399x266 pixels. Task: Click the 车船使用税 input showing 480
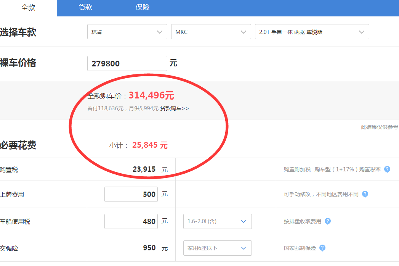[x=131, y=221]
